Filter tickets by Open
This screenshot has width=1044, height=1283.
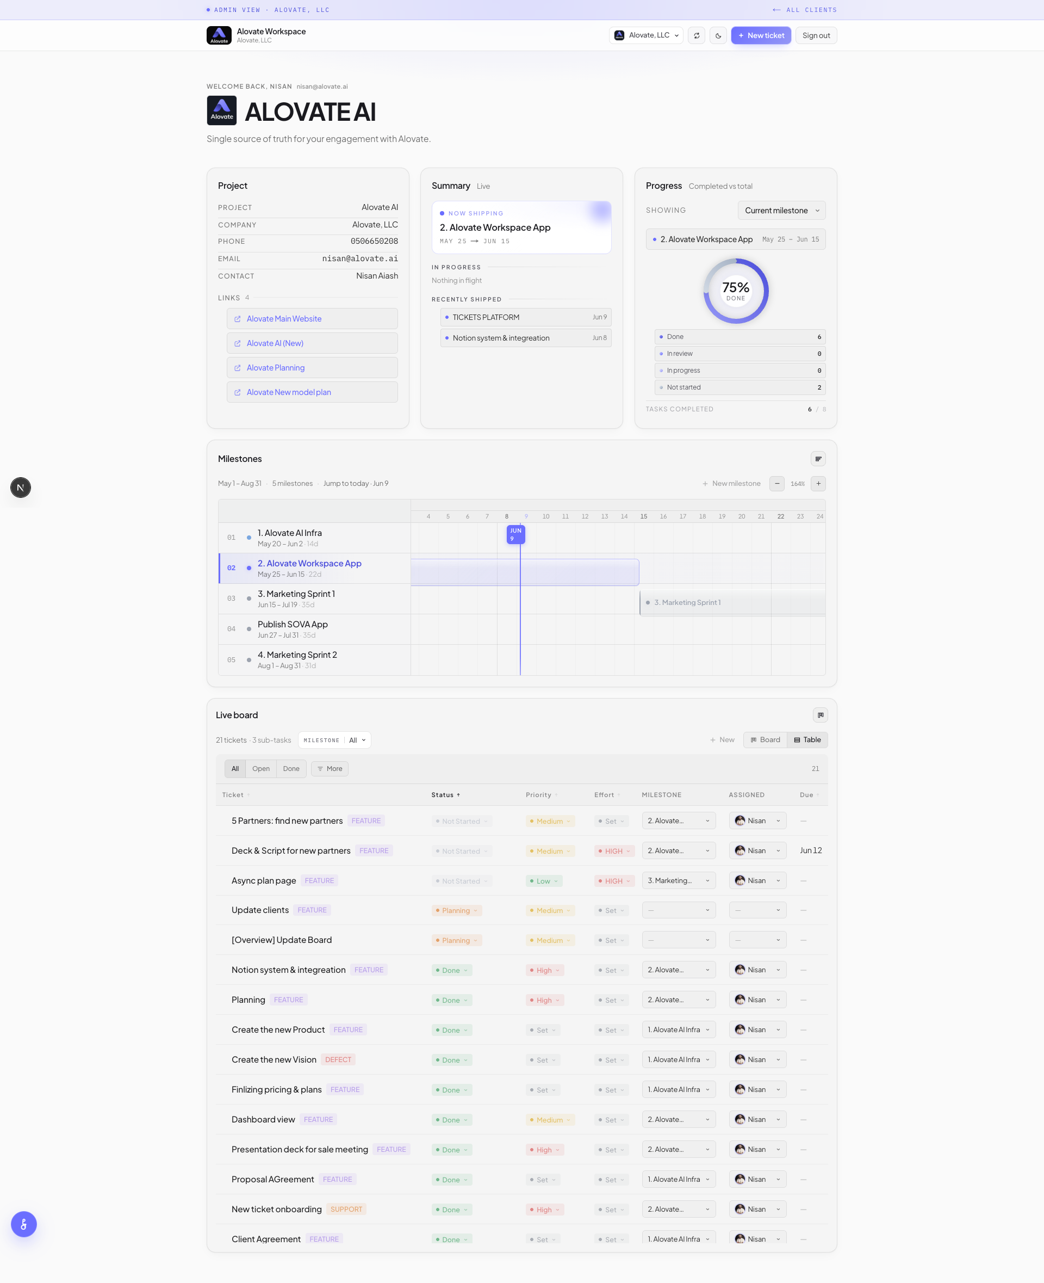[261, 768]
